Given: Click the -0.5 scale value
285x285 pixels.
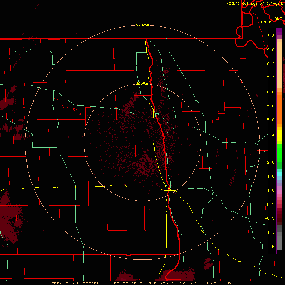Looking at the screenshot, I should (269, 218).
